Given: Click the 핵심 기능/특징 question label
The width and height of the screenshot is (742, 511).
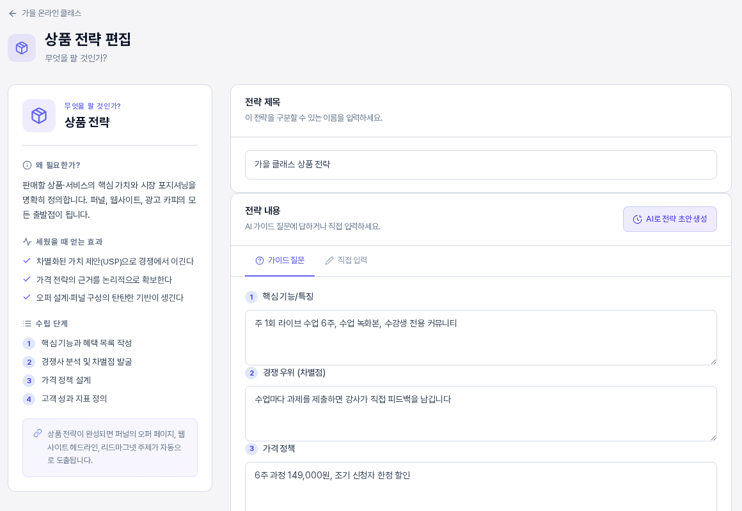Looking at the screenshot, I should coord(288,296).
